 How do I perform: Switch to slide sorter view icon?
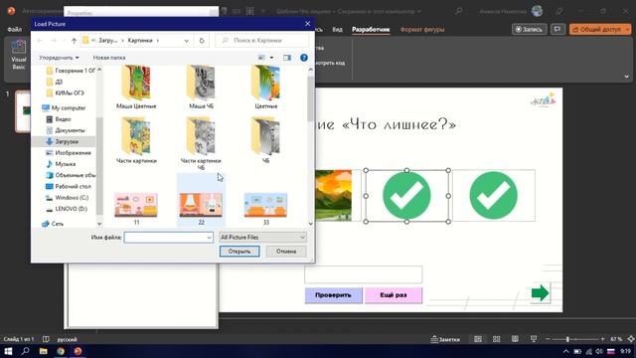click(x=496, y=339)
